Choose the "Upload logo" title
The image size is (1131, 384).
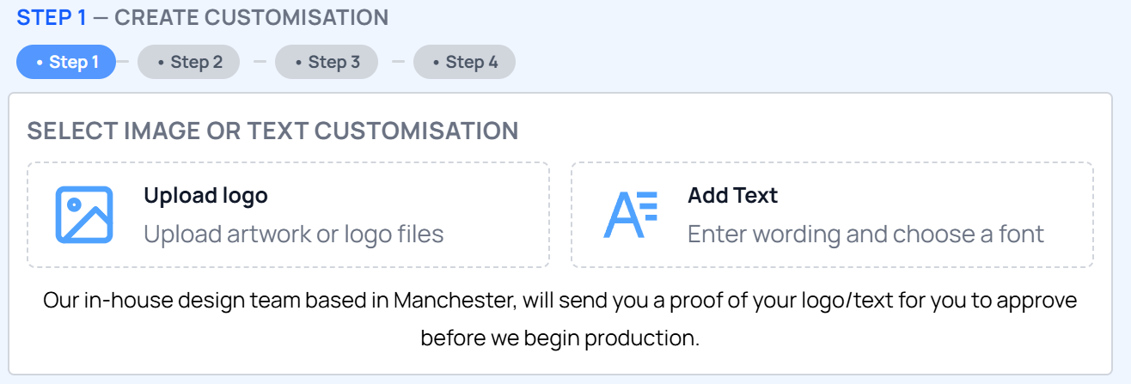click(205, 196)
